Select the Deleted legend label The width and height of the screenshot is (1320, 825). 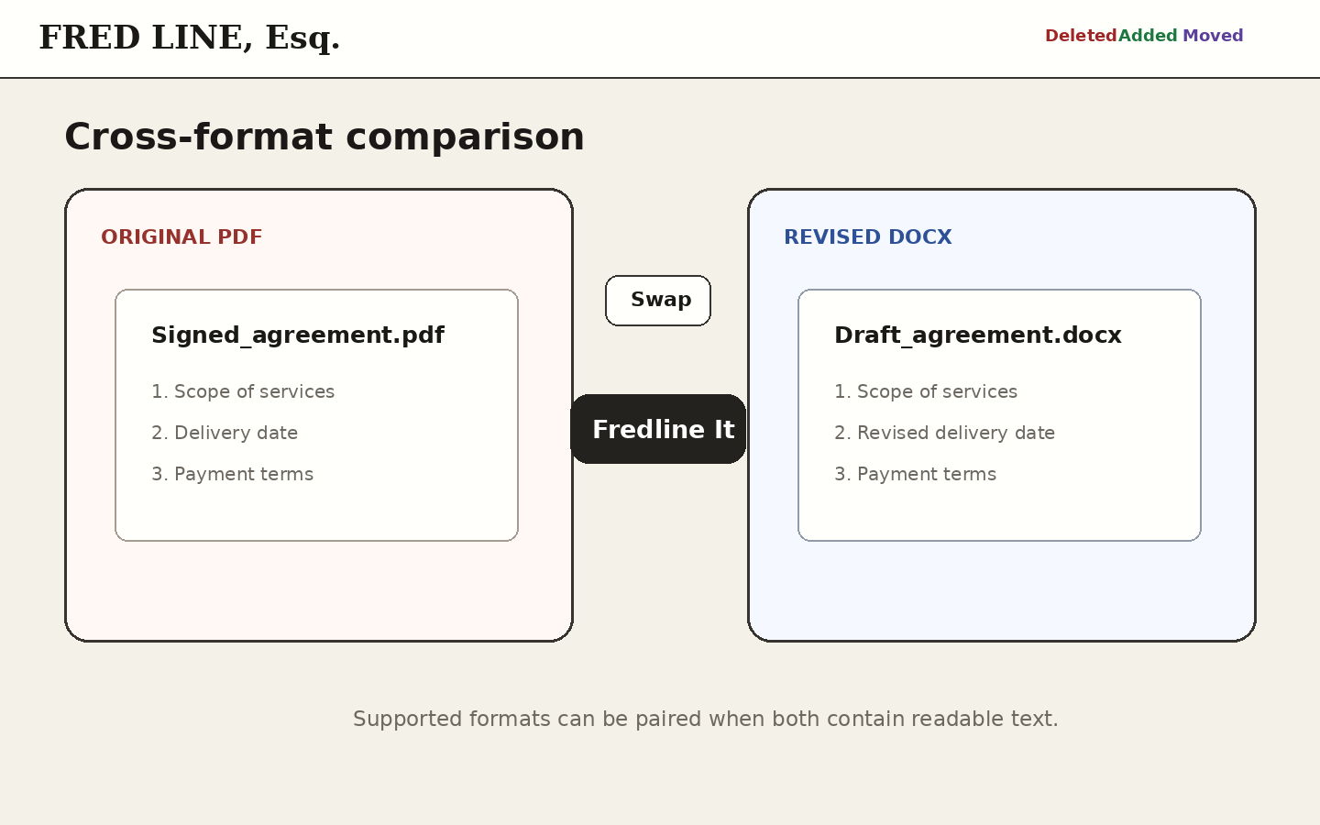(x=1081, y=36)
